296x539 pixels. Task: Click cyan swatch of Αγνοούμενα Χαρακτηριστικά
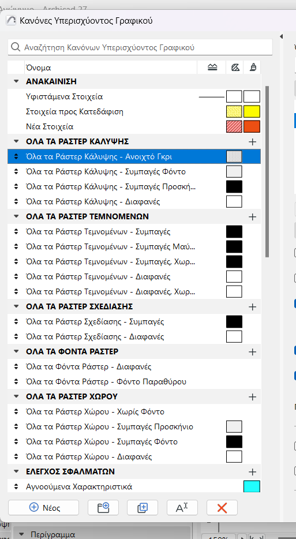coord(252,486)
